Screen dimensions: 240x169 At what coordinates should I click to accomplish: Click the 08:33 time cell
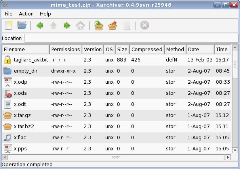point(223,82)
